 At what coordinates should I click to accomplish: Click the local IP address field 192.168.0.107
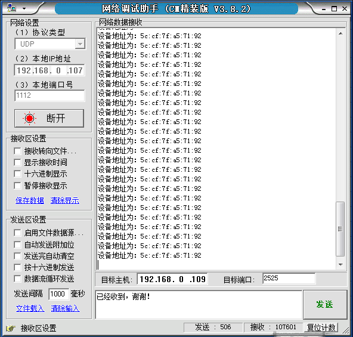point(49,70)
